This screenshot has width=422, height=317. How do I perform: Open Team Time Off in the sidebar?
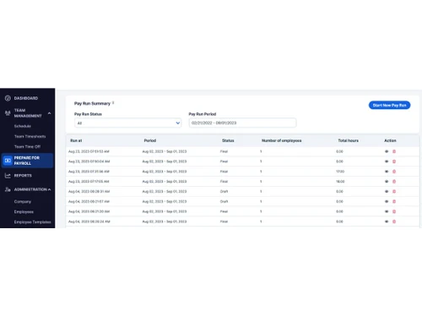pyautogui.click(x=27, y=146)
